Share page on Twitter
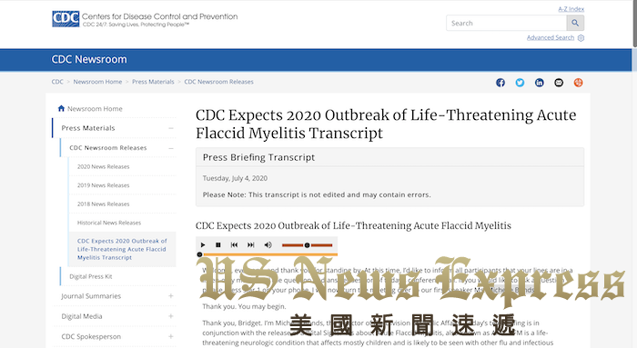This screenshot has height=348, width=637. point(520,83)
